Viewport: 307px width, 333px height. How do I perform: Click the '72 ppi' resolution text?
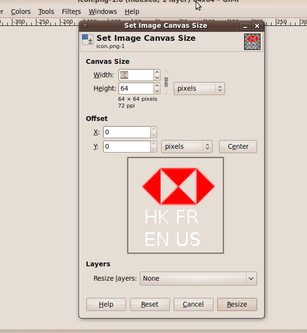[126, 106]
